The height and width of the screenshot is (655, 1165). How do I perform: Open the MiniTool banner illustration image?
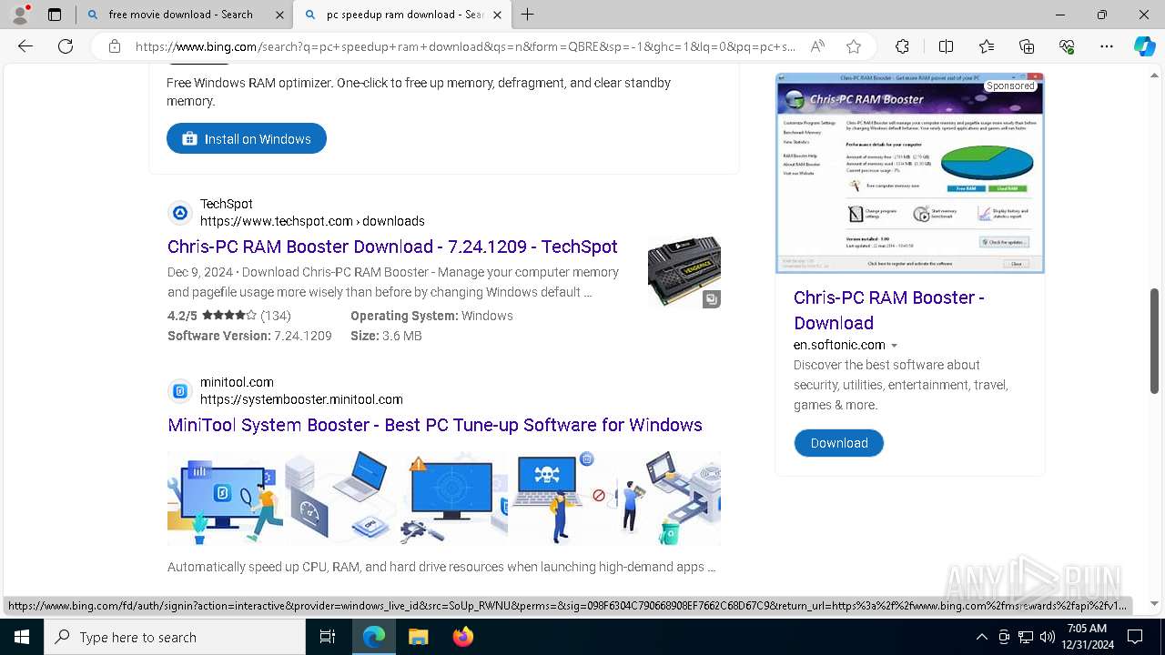[x=444, y=499]
